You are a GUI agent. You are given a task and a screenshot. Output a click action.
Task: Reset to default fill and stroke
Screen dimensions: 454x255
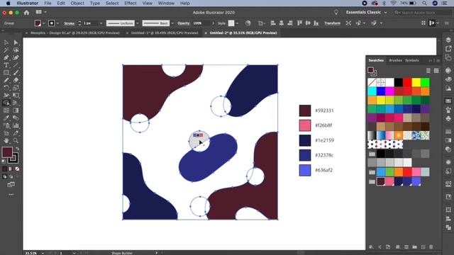(x=4, y=161)
